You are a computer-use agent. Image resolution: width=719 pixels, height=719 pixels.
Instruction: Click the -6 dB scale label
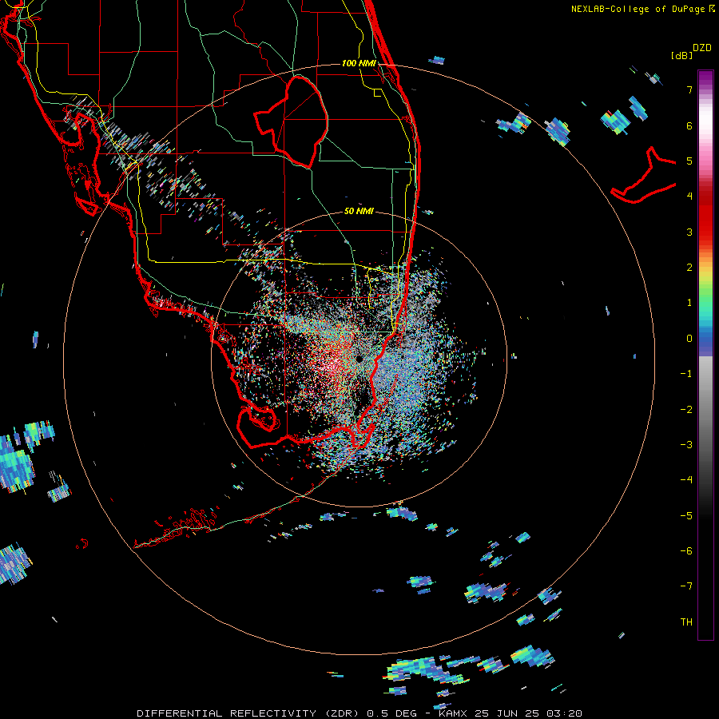[686, 550]
